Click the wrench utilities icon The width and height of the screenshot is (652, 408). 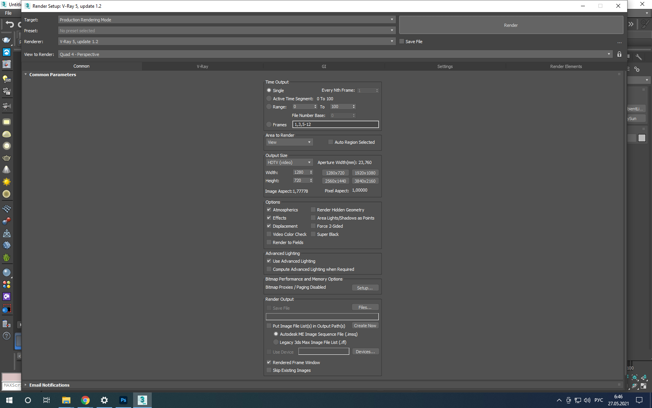coord(638,57)
